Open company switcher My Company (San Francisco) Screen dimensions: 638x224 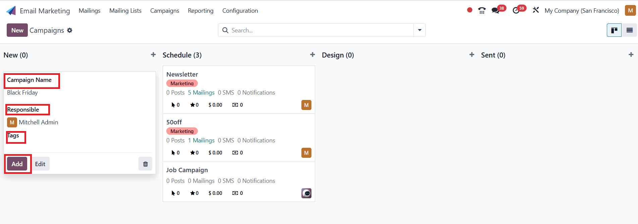[x=582, y=11]
